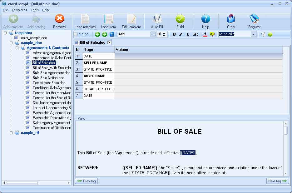
Task: Toggle underline text formatting
Action: pos(188,34)
